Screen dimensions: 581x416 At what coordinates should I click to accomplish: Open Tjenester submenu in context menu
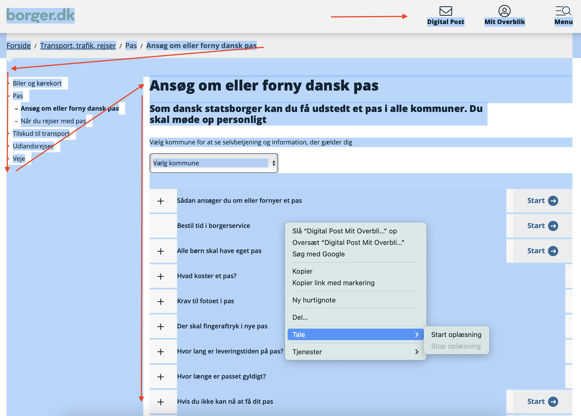click(355, 352)
